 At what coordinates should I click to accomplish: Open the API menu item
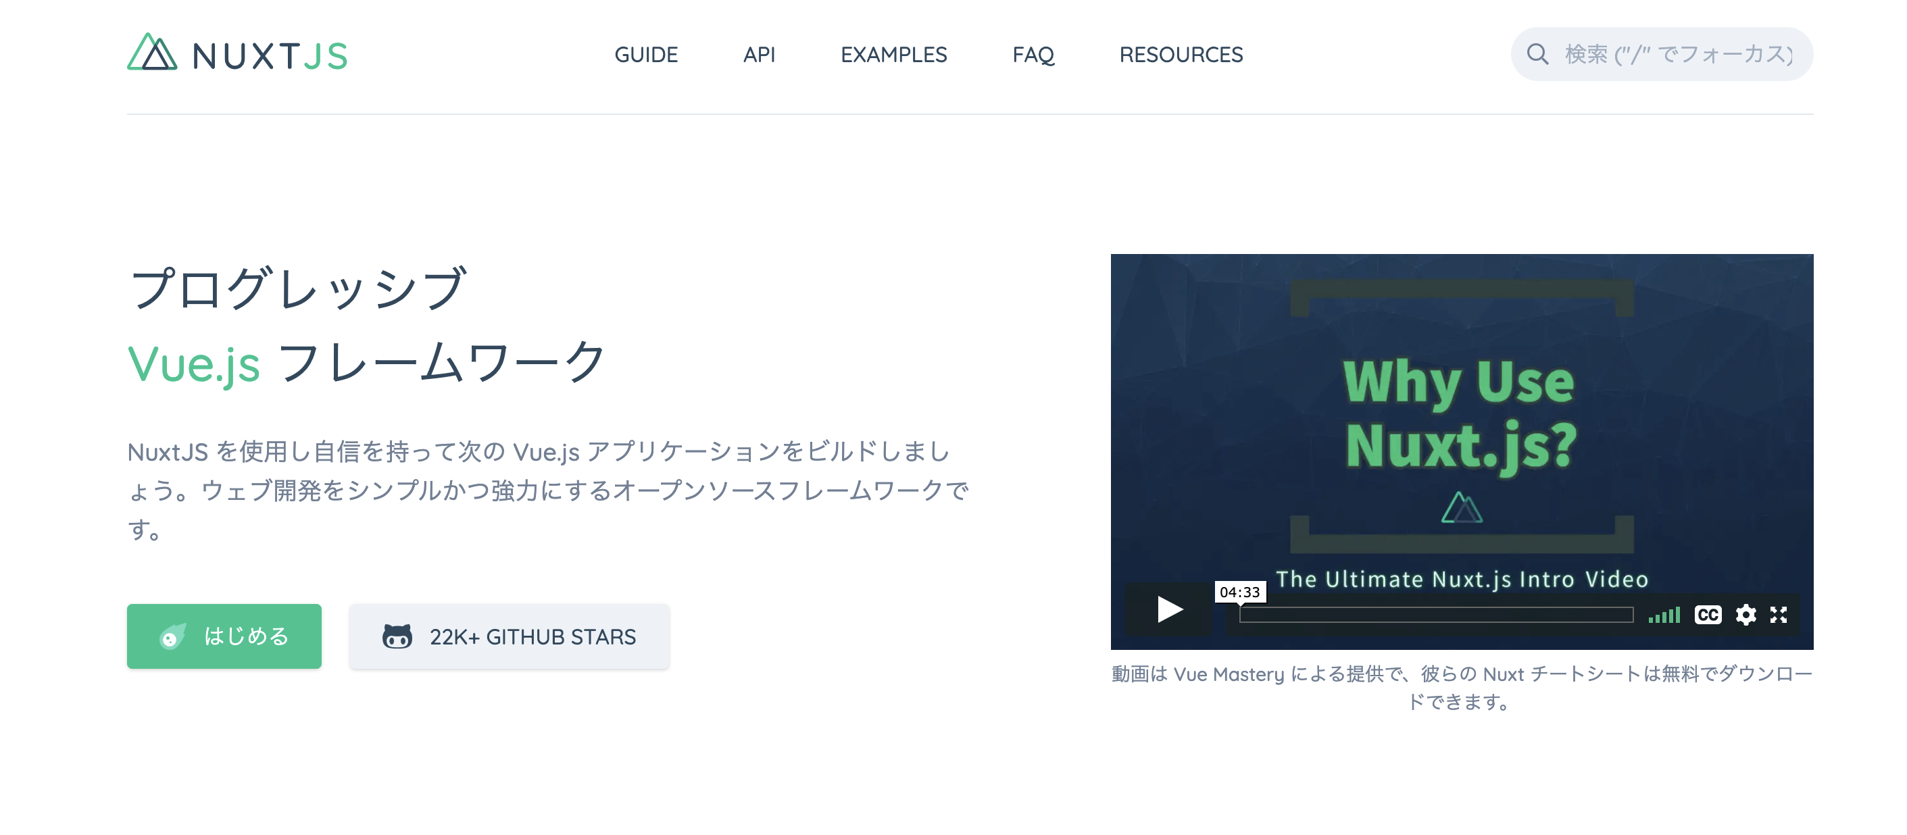coord(759,55)
